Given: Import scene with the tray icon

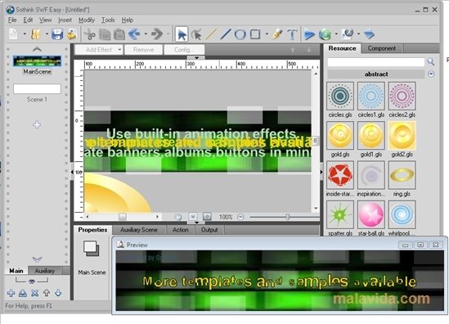Looking at the screenshot, I should [23, 293].
